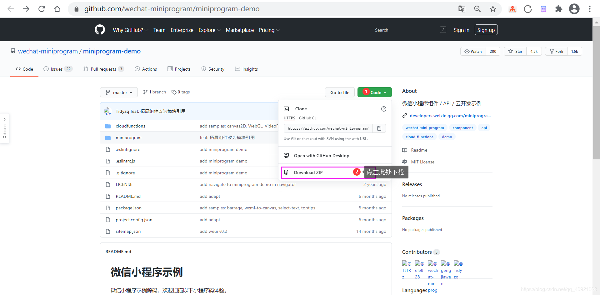Copy clone URL with clipboard icon

point(379,128)
